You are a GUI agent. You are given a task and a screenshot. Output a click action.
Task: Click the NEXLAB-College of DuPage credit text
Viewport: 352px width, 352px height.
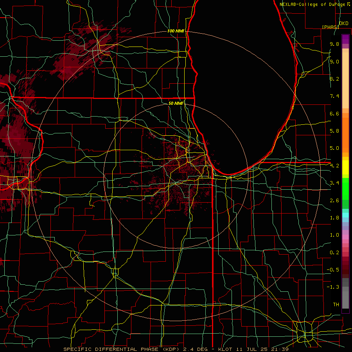tap(314, 4)
